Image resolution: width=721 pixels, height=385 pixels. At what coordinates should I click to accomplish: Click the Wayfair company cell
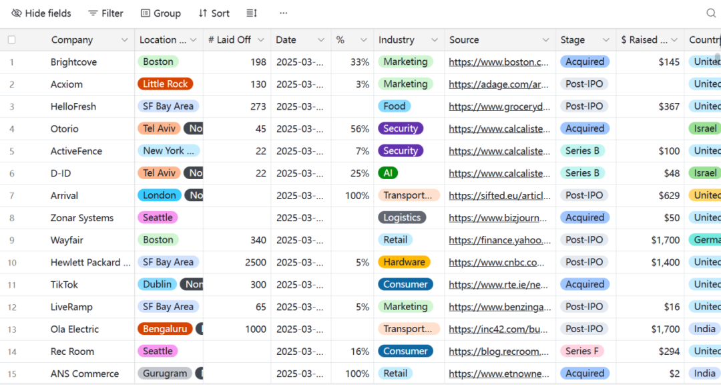(x=67, y=240)
